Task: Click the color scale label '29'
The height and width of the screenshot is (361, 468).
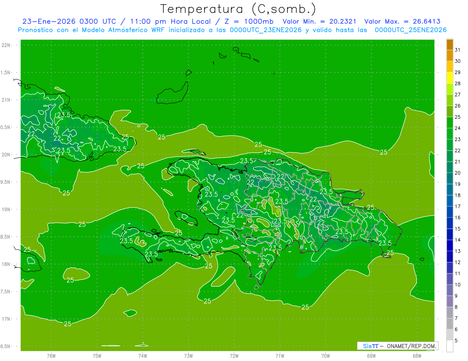Action: pos(458,72)
